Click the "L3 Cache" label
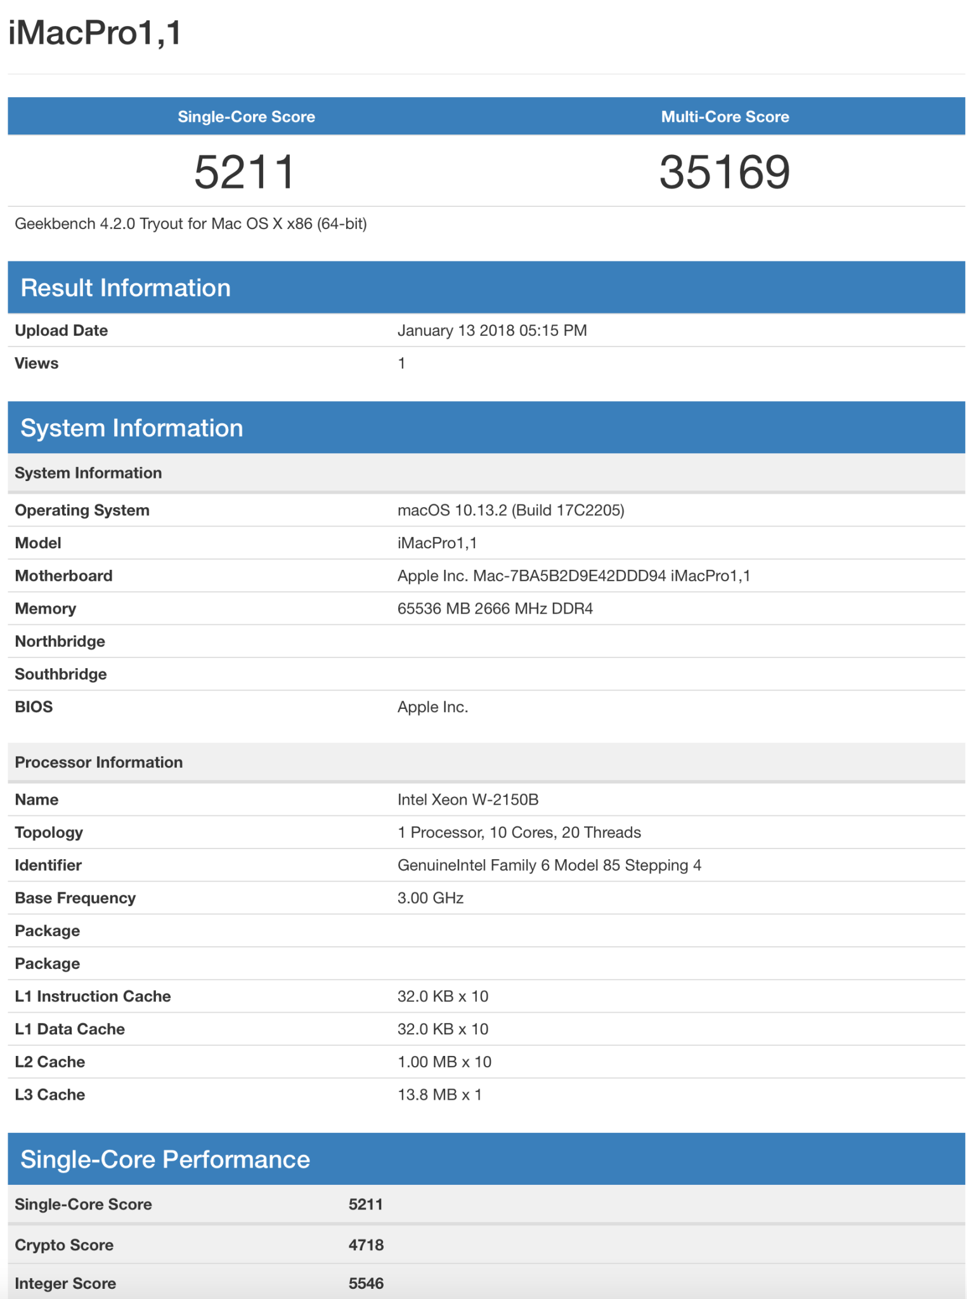The height and width of the screenshot is (1299, 967). click(50, 1095)
